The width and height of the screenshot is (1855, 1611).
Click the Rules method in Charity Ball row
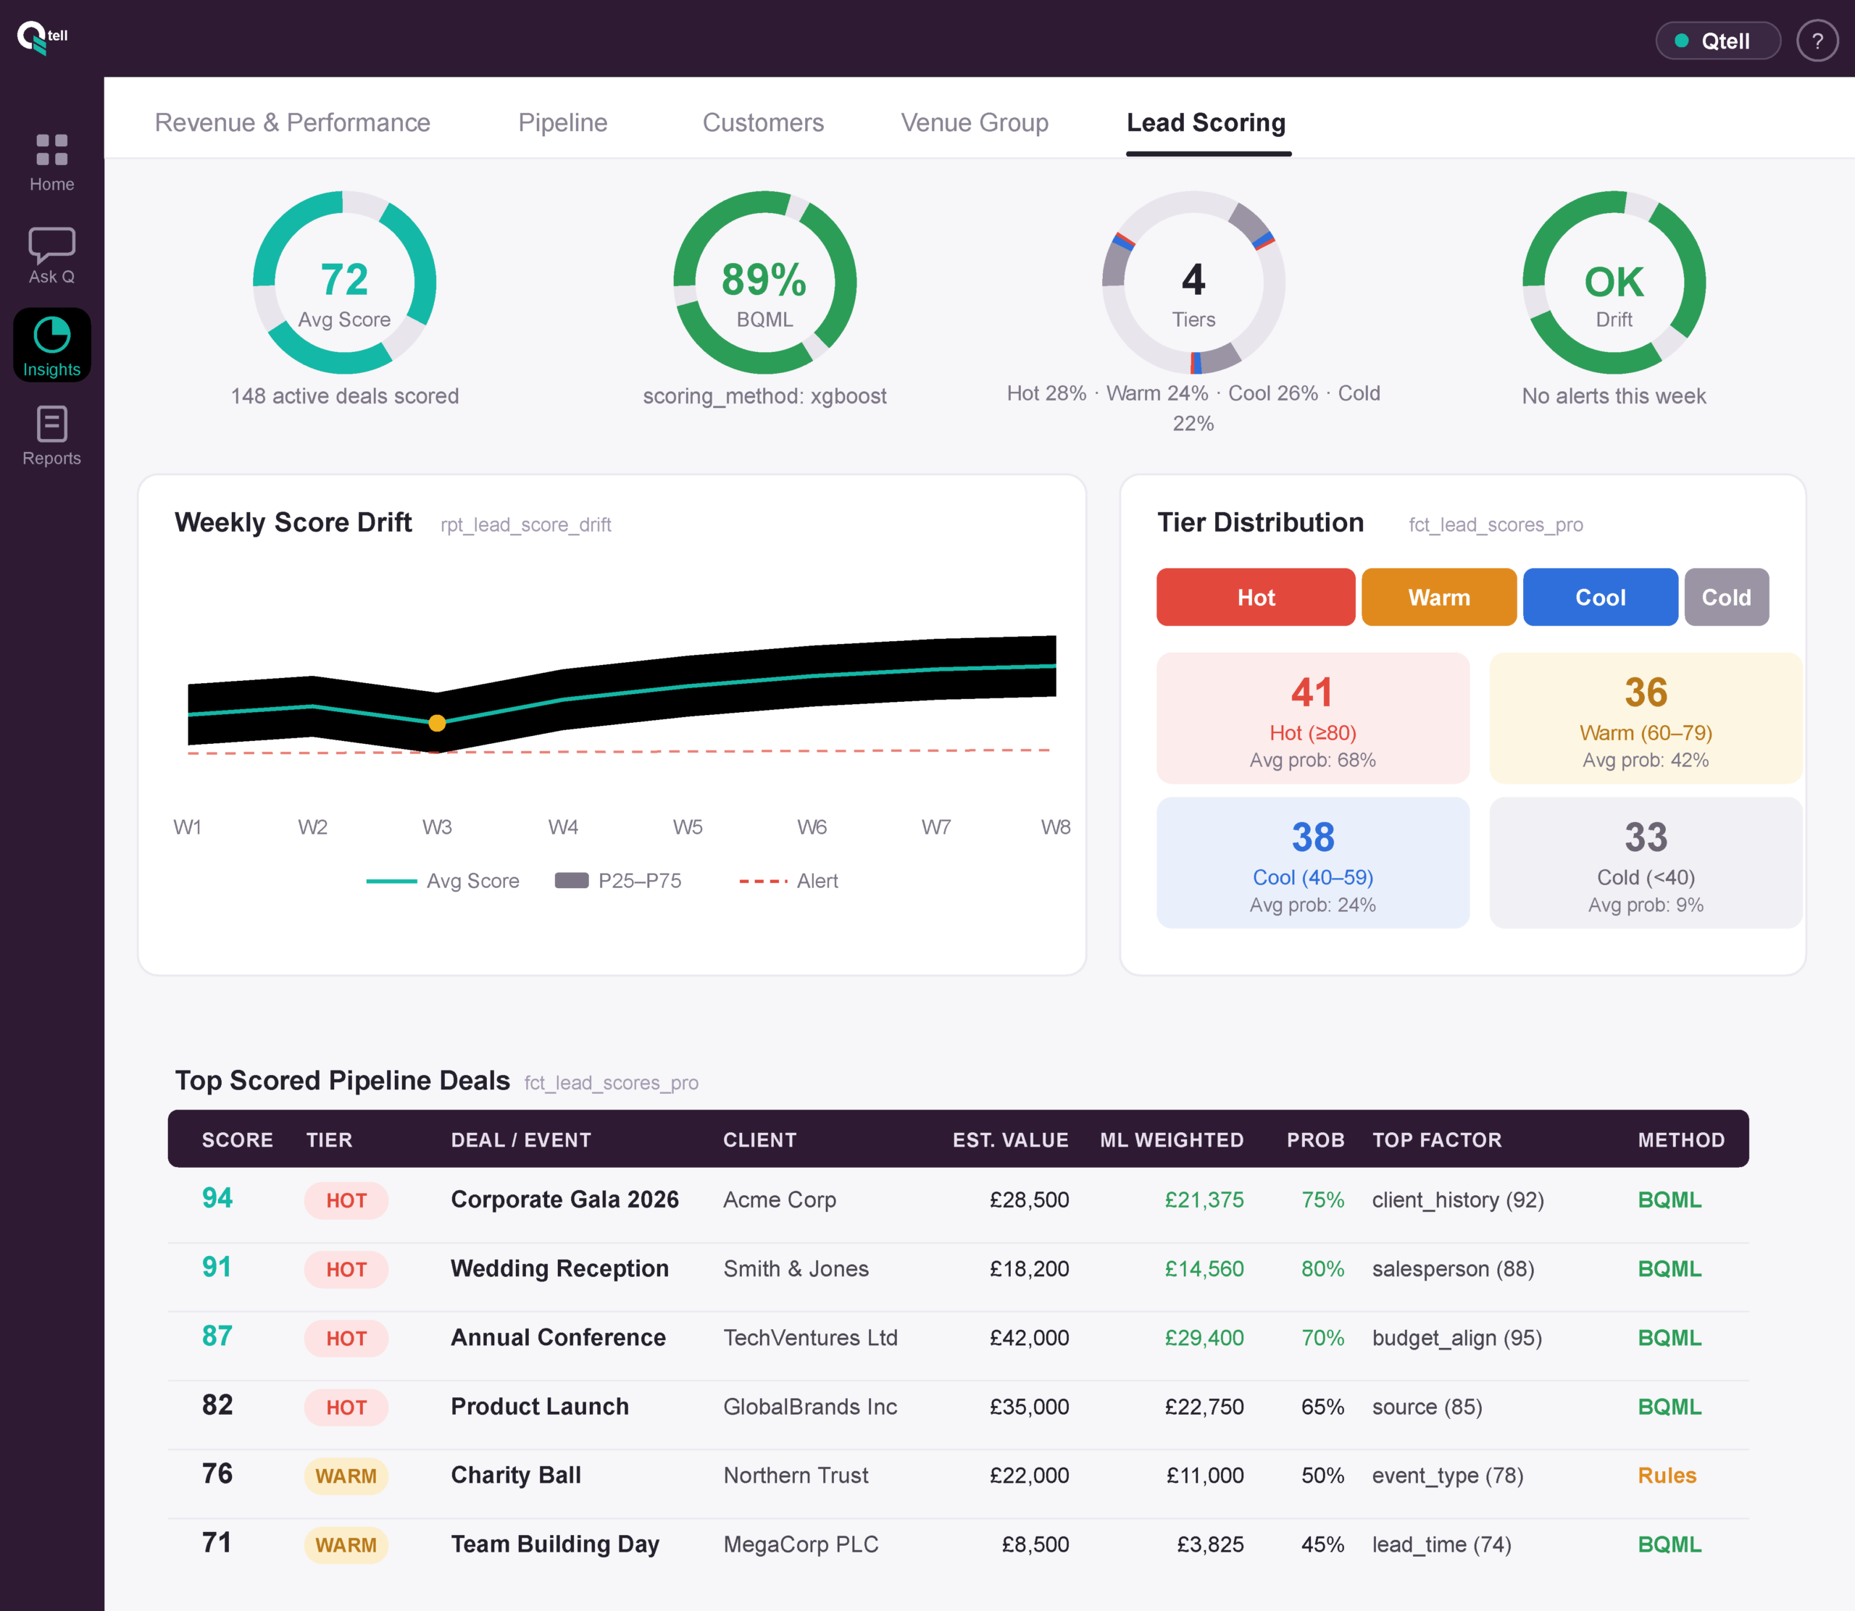point(1667,1476)
